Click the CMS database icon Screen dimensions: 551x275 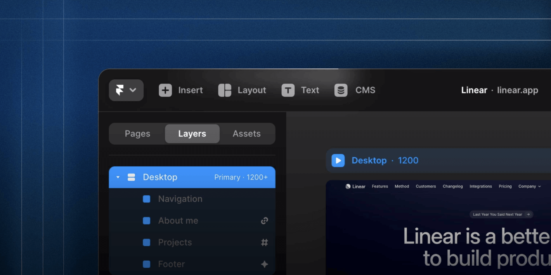click(341, 90)
